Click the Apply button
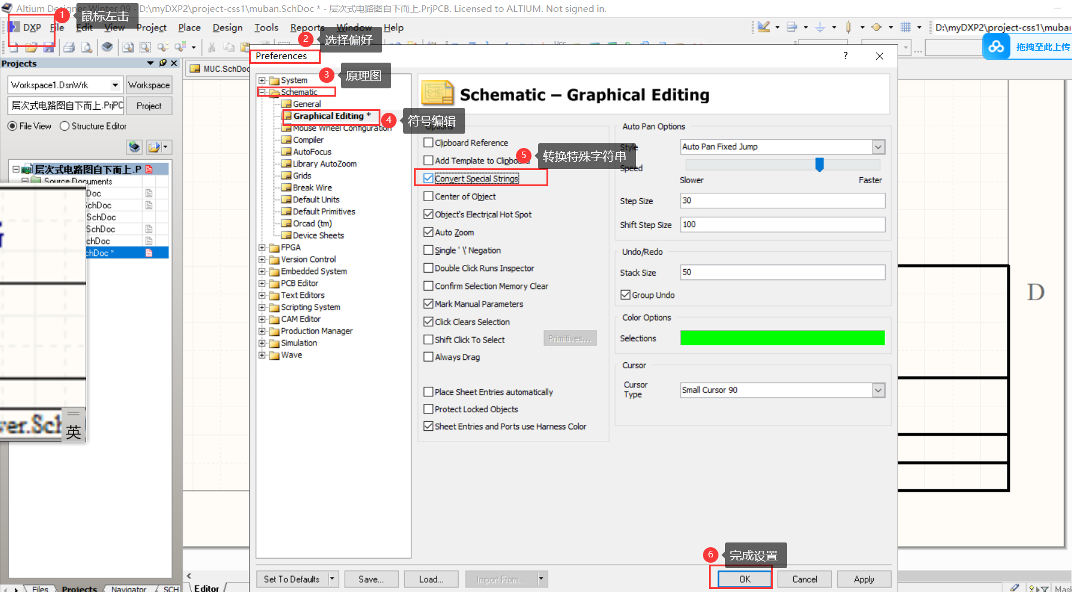The image size is (1072, 592). tap(864, 579)
